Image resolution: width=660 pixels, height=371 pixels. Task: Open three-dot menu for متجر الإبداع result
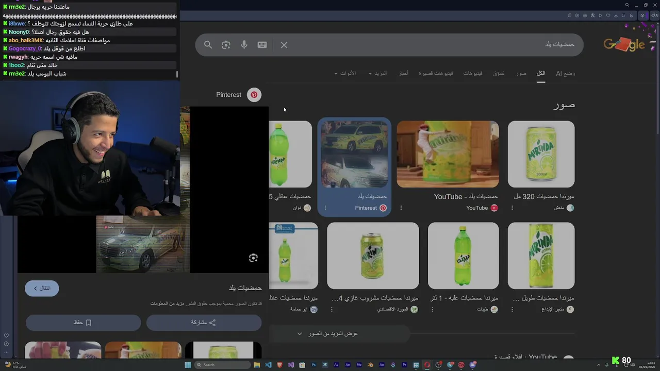(x=512, y=310)
